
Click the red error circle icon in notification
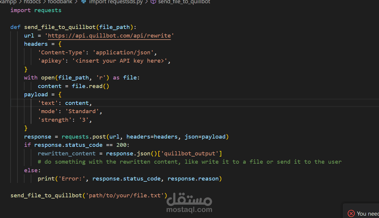(x=351, y=213)
